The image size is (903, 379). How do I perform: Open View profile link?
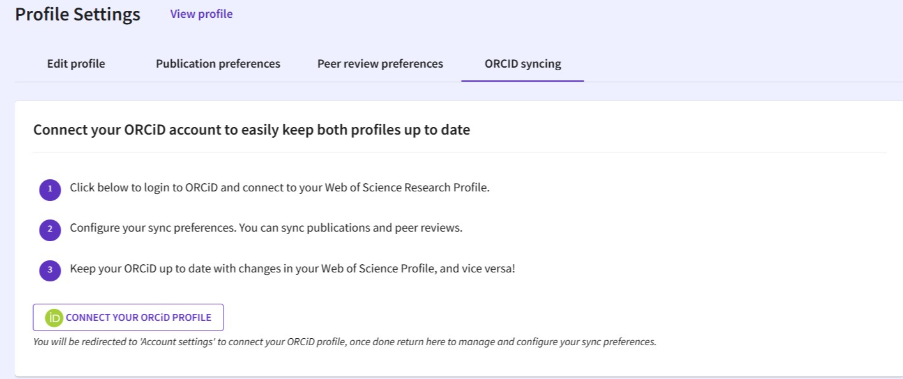pos(201,14)
